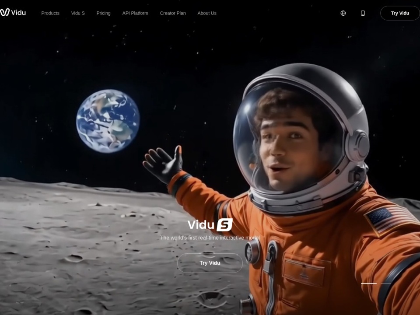Click the Vidu S hero logo

pos(210,225)
